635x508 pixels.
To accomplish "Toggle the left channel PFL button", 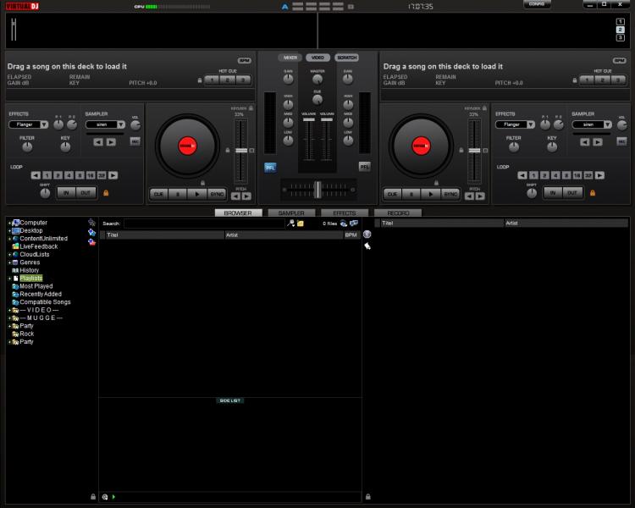I will [x=270, y=167].
